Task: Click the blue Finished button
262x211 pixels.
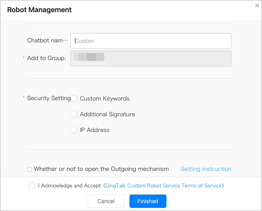Action: (148, 201)
